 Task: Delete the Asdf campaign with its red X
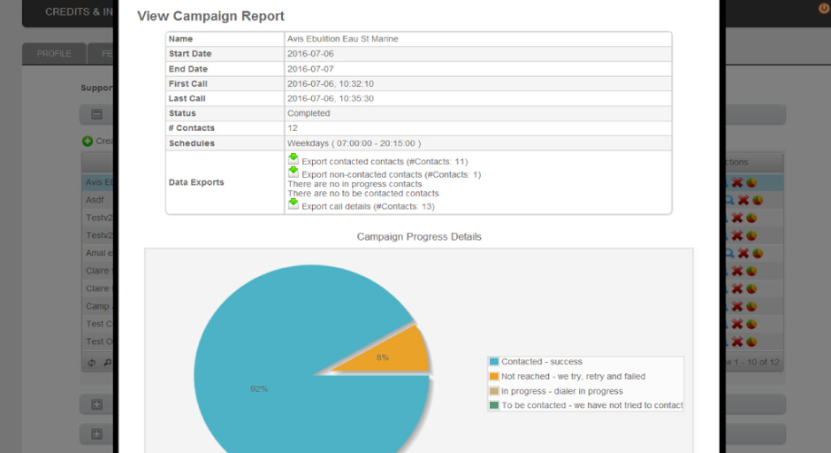point(743,200)
